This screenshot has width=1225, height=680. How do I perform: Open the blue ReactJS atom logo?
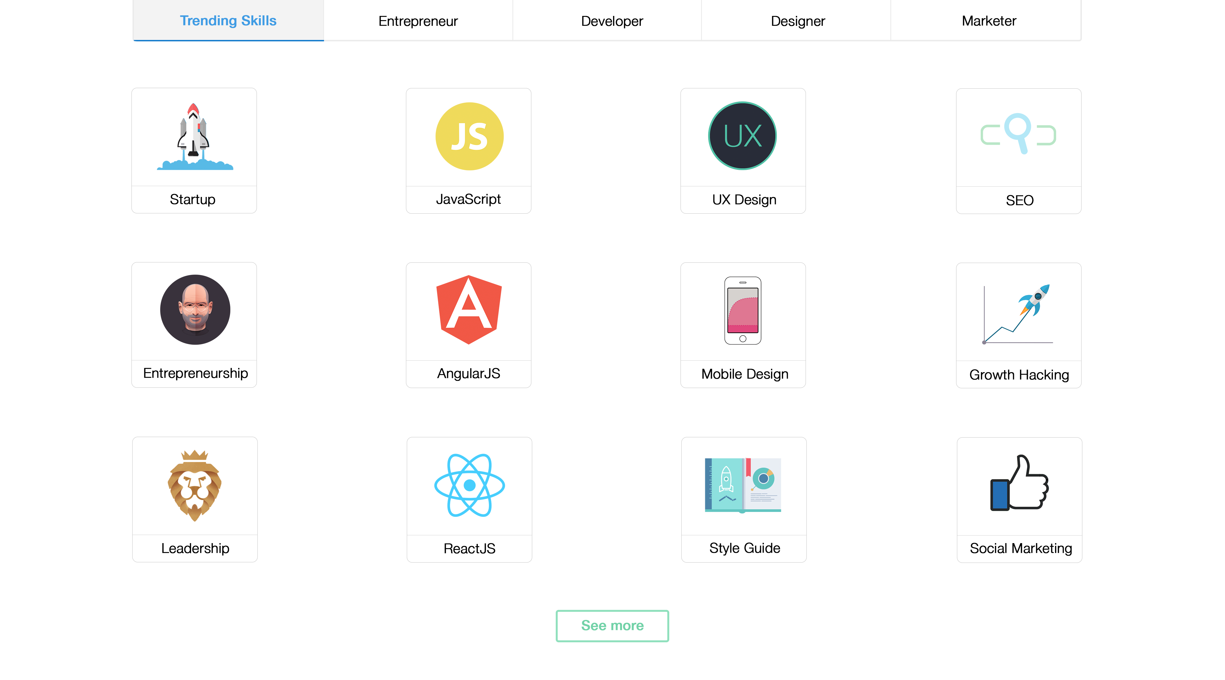pyautogui.click(x=469, y=485)
